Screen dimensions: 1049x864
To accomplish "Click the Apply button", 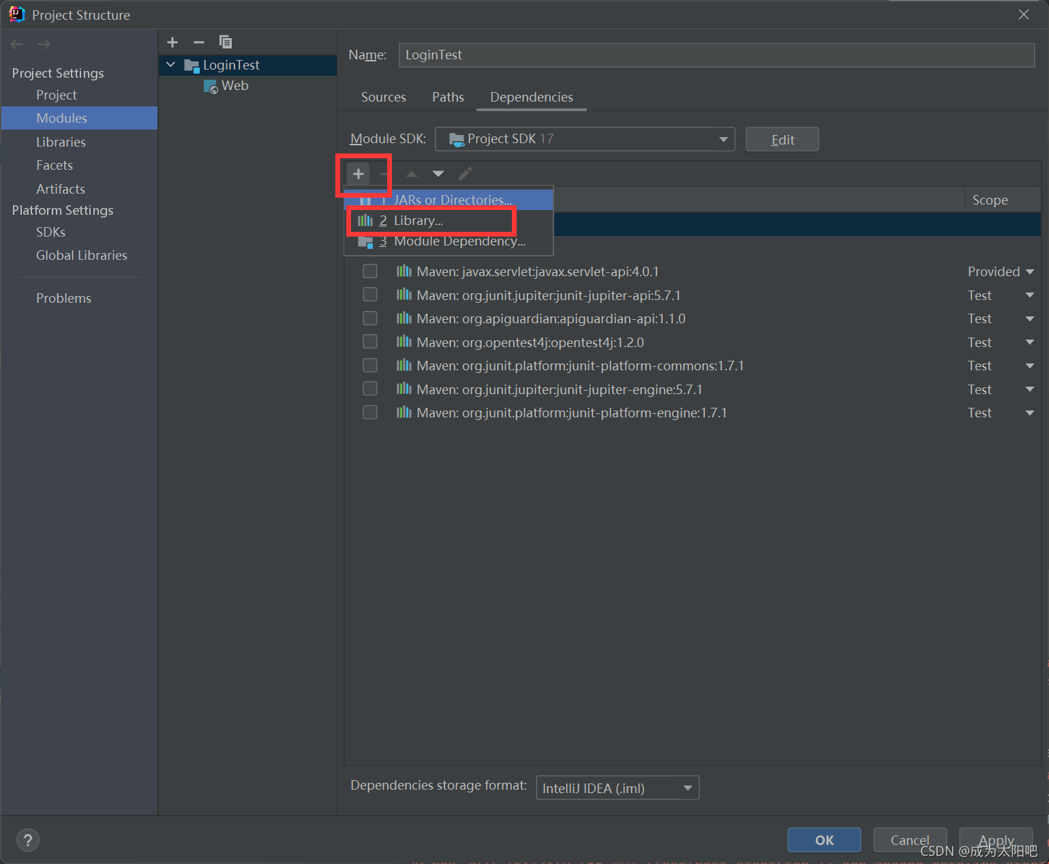I will 996,840.
